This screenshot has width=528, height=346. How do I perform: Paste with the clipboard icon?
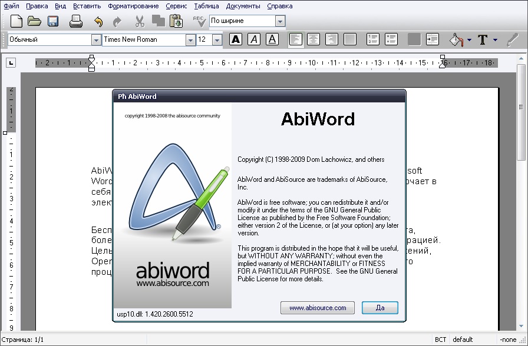pyautogui.click(x=176, y=21)
